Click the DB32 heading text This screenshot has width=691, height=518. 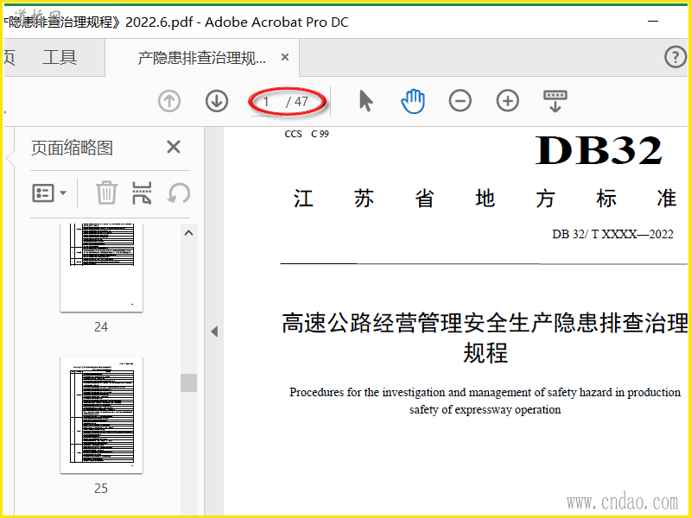[599, 150]
